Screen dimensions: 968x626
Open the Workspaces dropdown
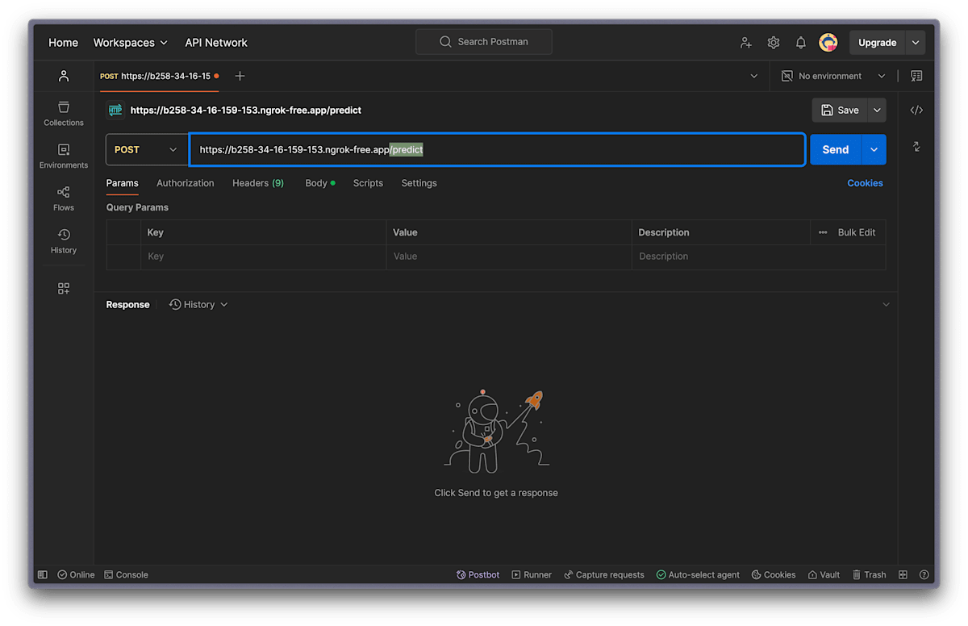pos(130,43)
